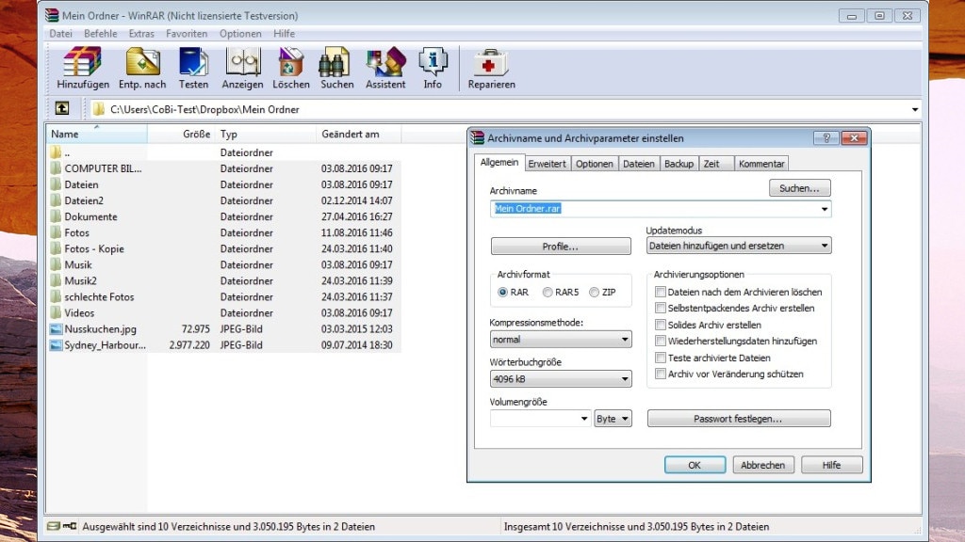
Task: Click the Reparieren (Repair) toolbar icon
Action: tap(490, 62)
